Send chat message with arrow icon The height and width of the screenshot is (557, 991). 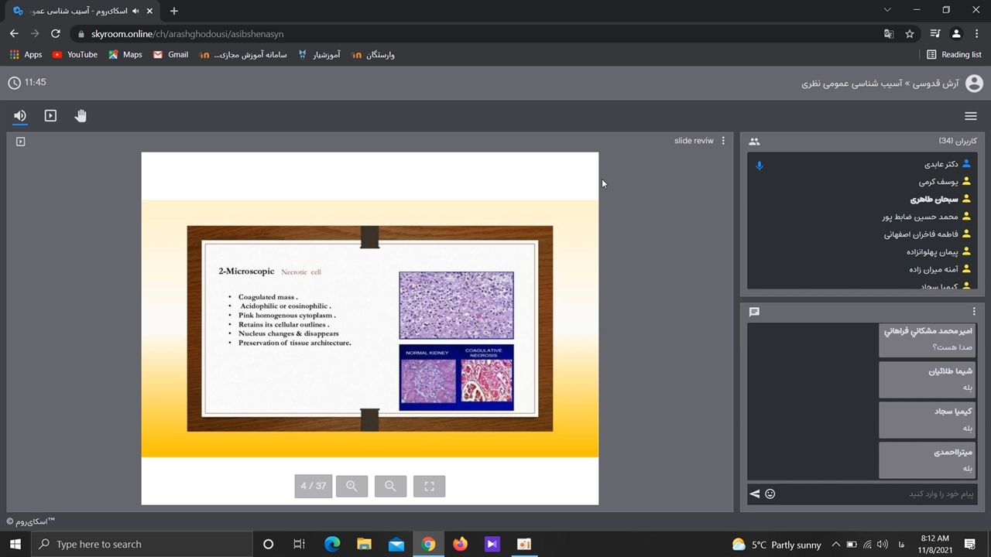[x=754, y=494]
